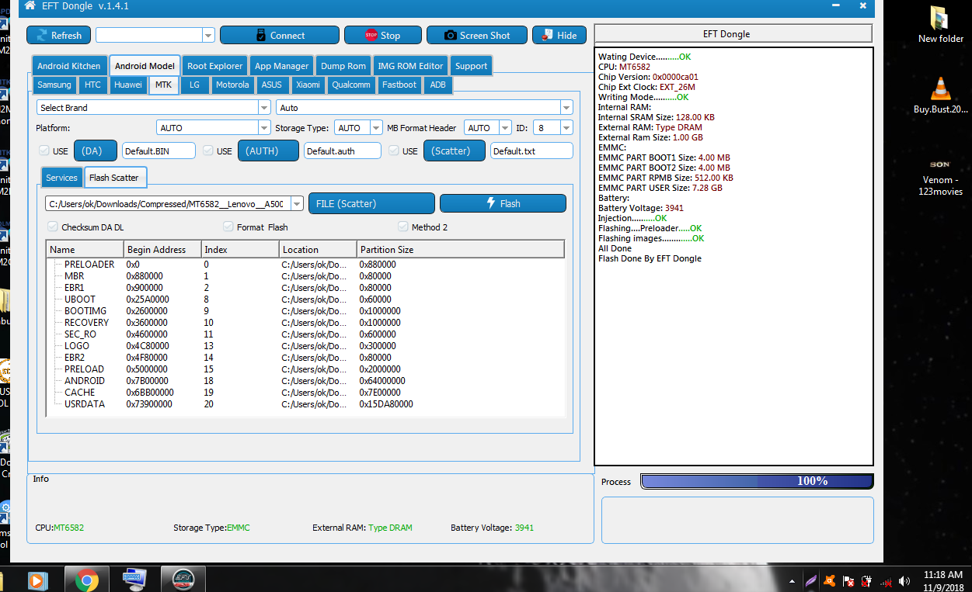Screen dimensions: 972x592
Task: Click the Hide button
Action: [x=560, y=35]
